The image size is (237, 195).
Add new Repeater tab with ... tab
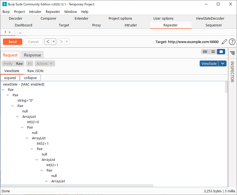20,32
